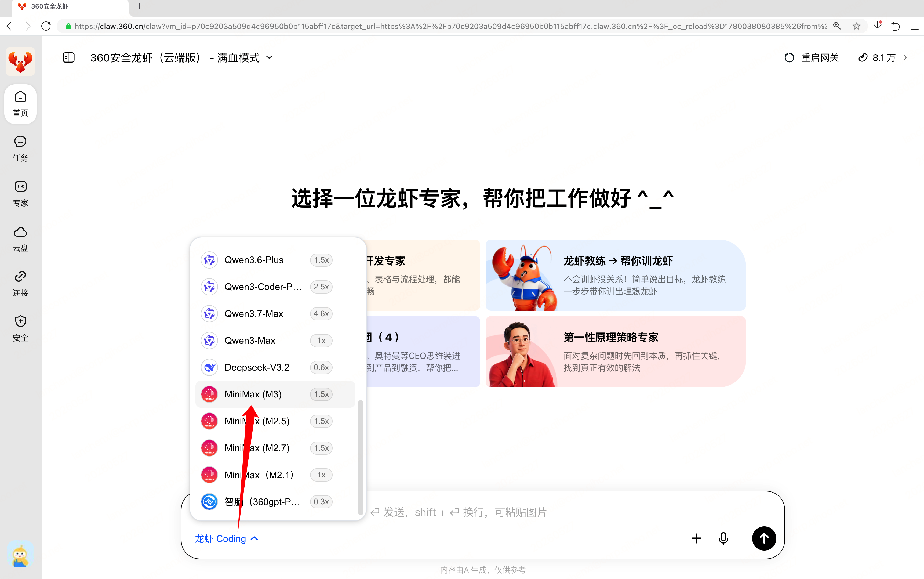Image resolution: width=924 pixels, height=579 pixels.
Task: Bookmark page with the star icon
Action: pos(857,26)
